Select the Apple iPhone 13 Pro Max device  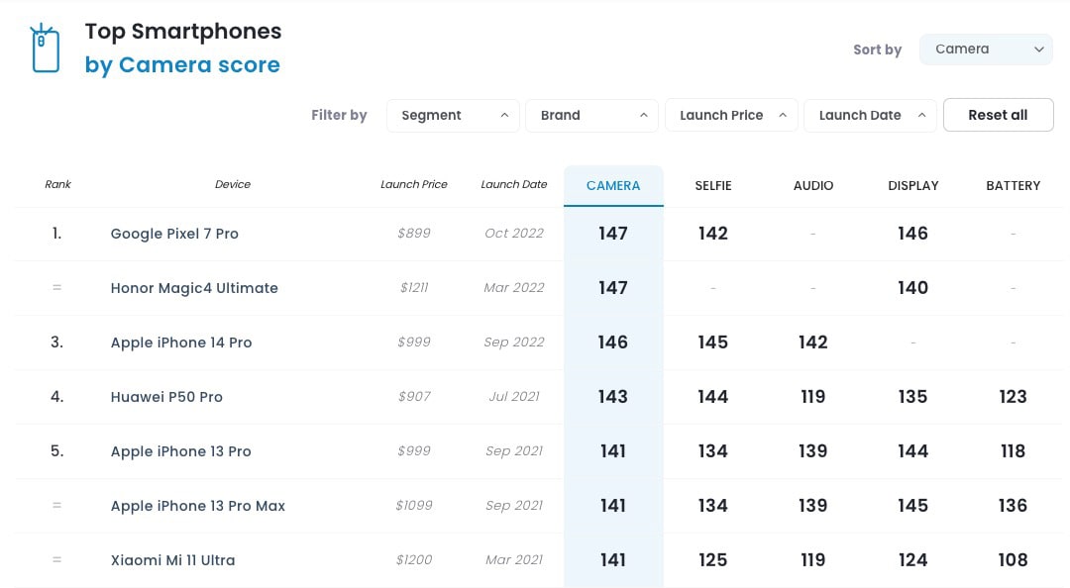coord(198,506)
